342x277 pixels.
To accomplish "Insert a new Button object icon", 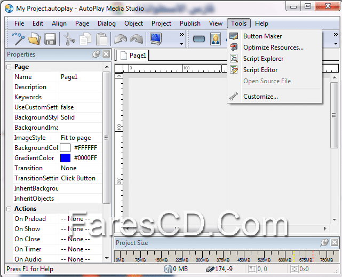I will 199,39.
